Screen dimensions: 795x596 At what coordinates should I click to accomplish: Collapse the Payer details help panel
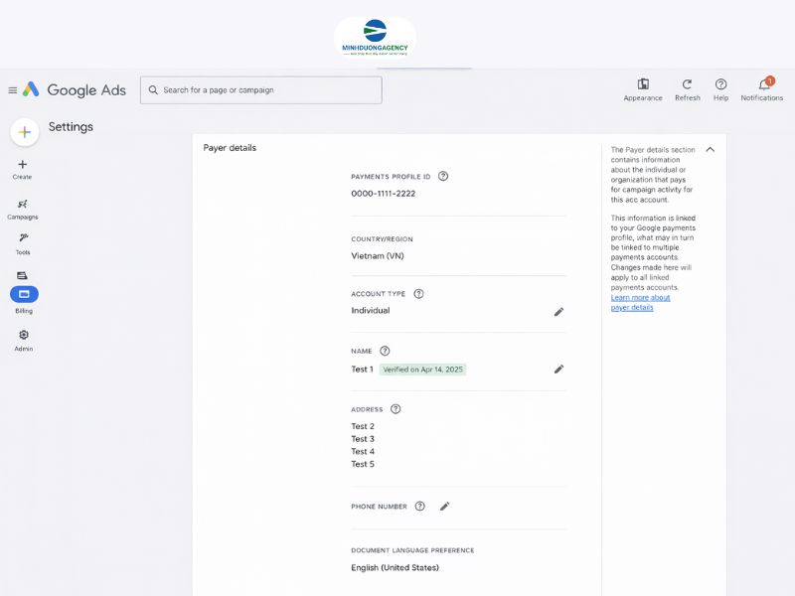point(710,149)
